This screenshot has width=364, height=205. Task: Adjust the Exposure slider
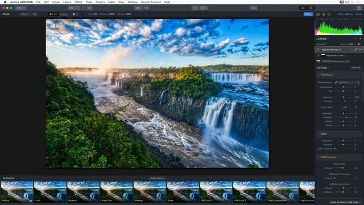344,97
